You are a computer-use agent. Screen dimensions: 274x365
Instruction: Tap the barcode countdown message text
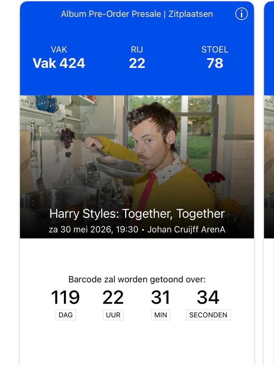138,279
